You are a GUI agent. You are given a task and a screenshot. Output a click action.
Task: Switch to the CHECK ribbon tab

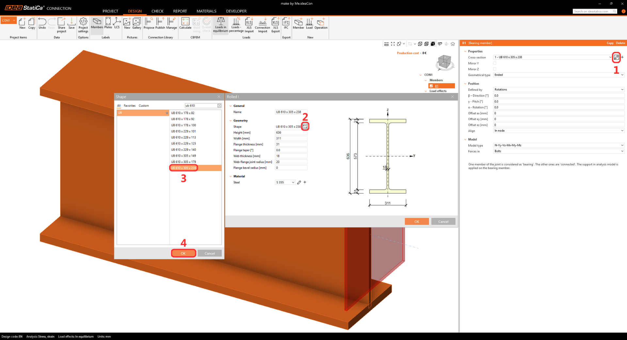[157, 11]
